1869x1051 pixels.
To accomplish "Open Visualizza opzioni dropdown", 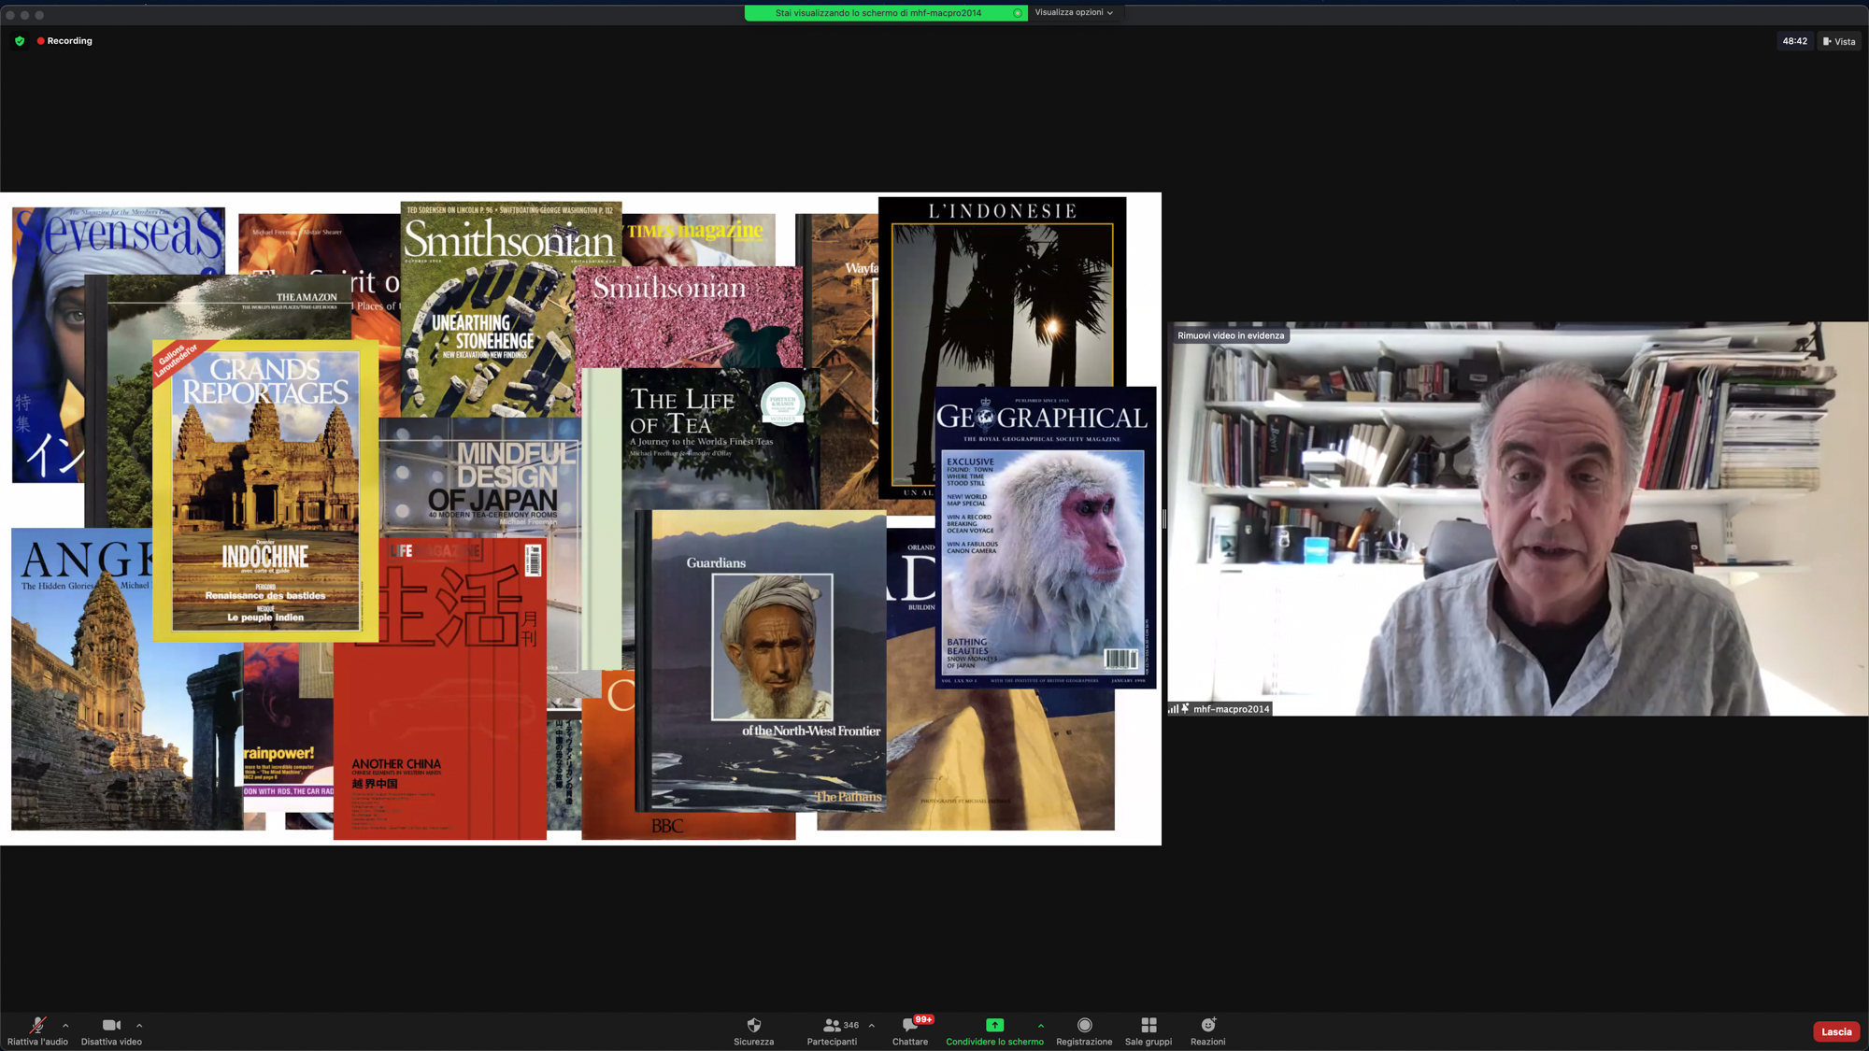I will (x=1074, y=12).
